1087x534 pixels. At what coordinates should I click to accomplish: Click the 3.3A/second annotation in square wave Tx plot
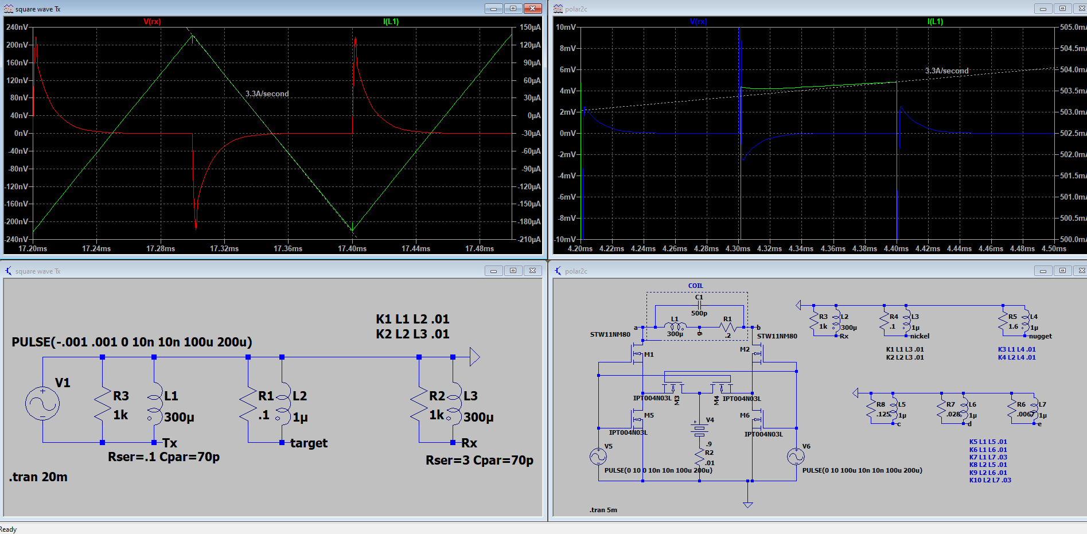[267, 93]
